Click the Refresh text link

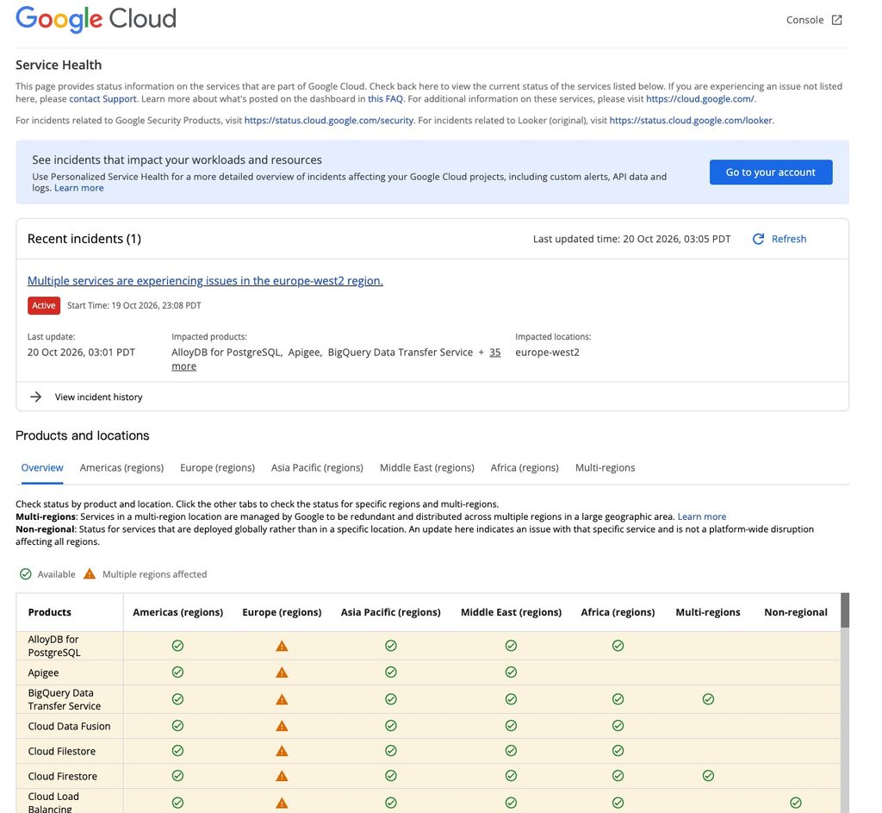click(x=789, y=239)
